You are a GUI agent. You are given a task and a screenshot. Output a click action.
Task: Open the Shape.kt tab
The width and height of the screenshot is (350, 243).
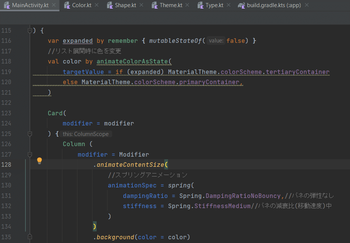pos(125,5)
